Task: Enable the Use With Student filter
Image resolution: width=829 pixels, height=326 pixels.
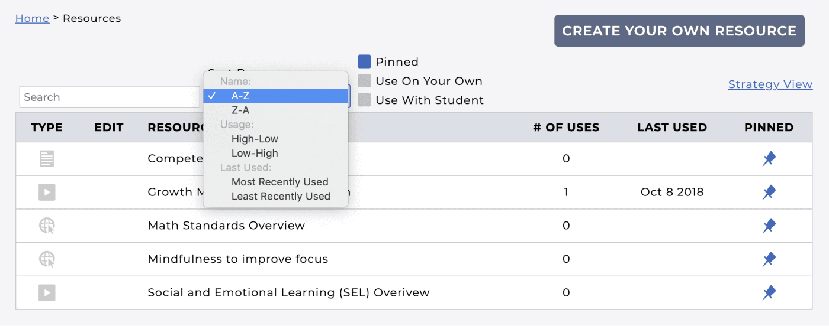Action: click(365, 100)
